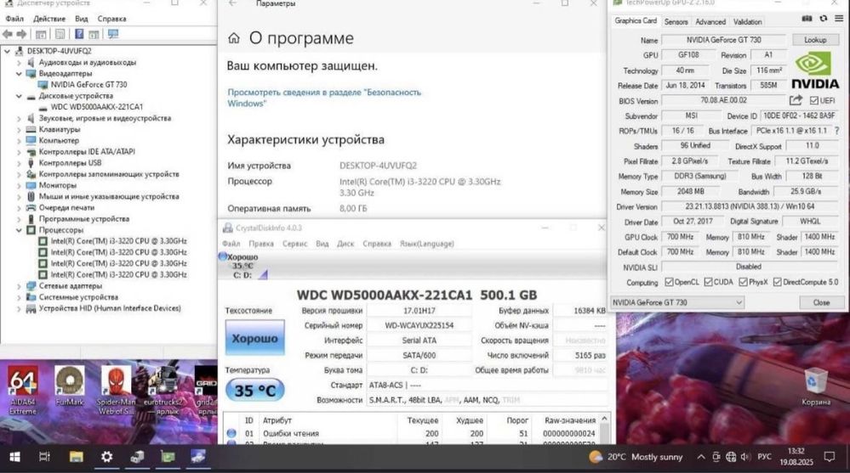Click the Settings window back arrow
Screen dimensions: 850x473
232,3
